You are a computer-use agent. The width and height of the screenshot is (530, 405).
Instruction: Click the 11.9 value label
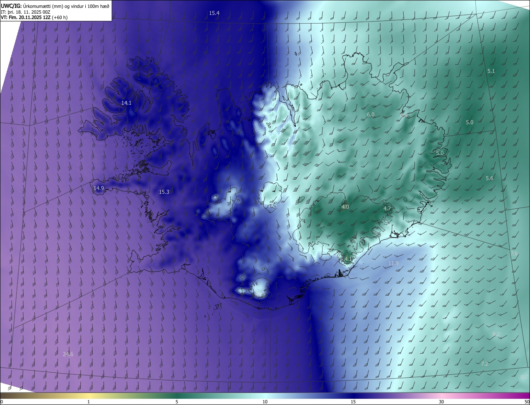pos(393,263)
